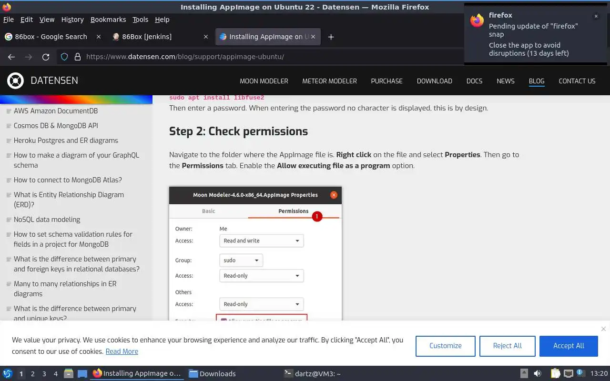The image size is (610, 381).
Task: Select Firefox Installing AppImage taskbar entry
Action: click(x=137, y=373)
